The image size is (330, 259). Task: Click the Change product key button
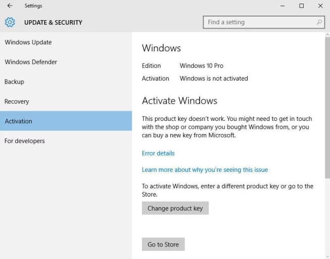[x=175, y=208]
